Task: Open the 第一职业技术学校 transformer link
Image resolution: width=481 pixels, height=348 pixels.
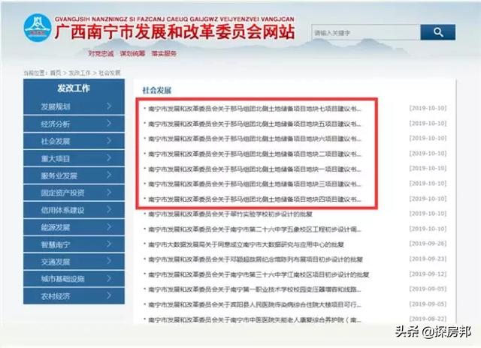Action: tap(255, 289)
